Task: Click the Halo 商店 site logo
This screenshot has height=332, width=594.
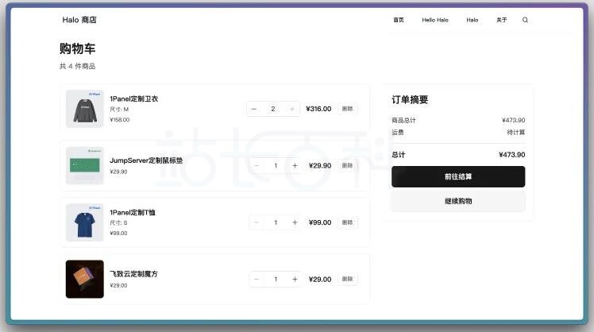Action: point(79,20)
